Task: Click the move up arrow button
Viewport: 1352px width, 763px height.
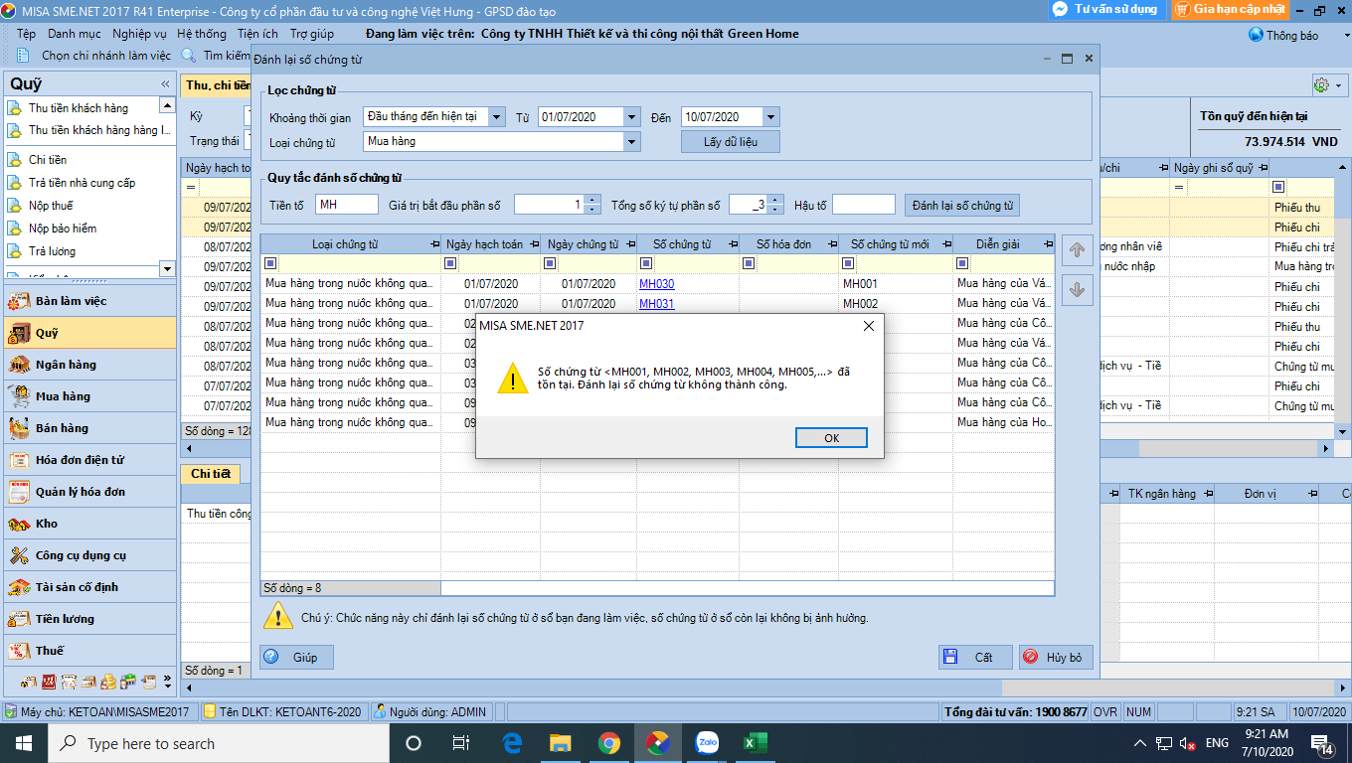Action: click(x=1077, y=250)
